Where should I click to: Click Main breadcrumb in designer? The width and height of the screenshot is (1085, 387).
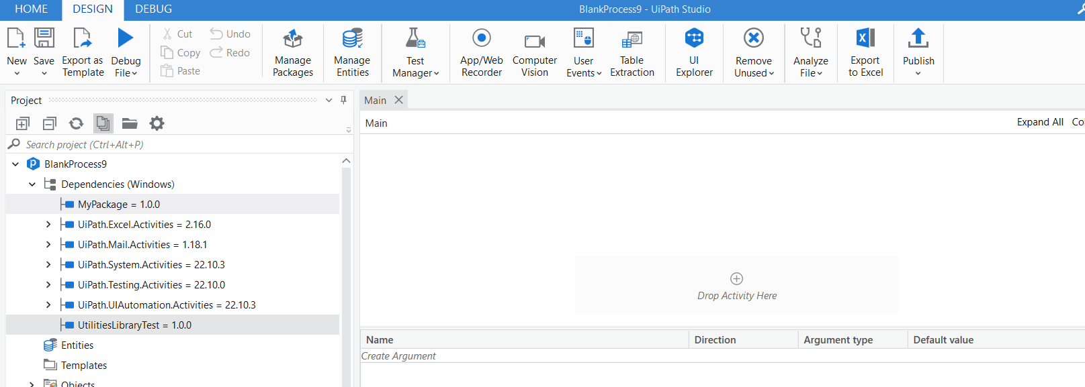click(376, 123)
